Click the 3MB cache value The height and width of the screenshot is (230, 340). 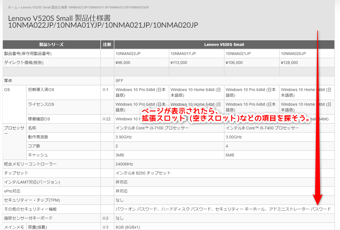tap(120, 155)
